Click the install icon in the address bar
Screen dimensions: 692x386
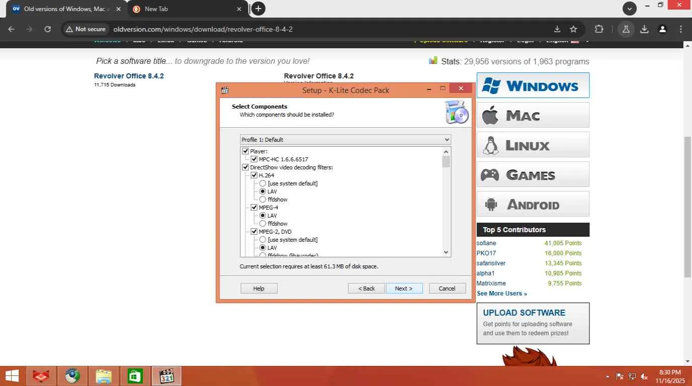click(557, 29)
